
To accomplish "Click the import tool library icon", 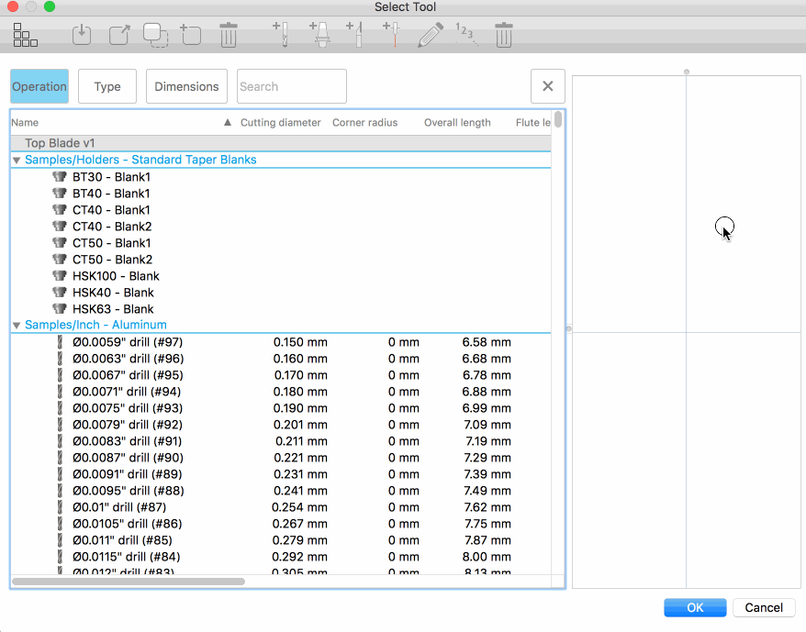I will (x=83, y=36).
